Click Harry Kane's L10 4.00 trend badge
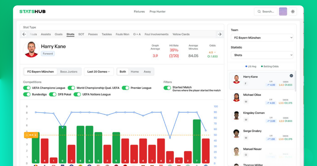Image resolution: width=317 pixels, height=166 pixels. click(x=271, y=85)
